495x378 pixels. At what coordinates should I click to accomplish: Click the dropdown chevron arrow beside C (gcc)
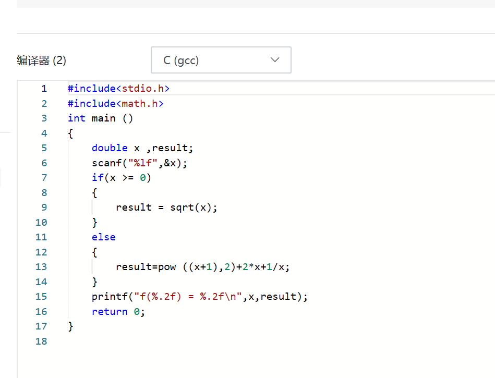tap(275, 59)
